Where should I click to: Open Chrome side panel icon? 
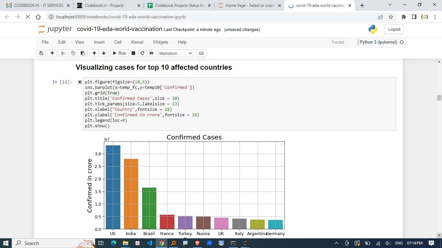(x=414, y=17)
